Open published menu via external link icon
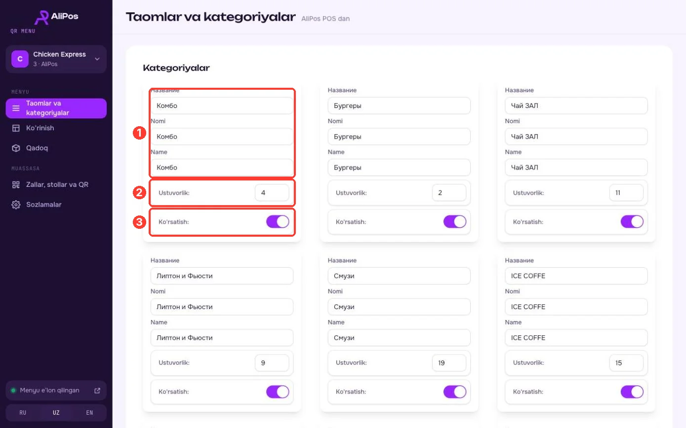The image size is (686, 428). pyautogui.click(x=97, y=391)
